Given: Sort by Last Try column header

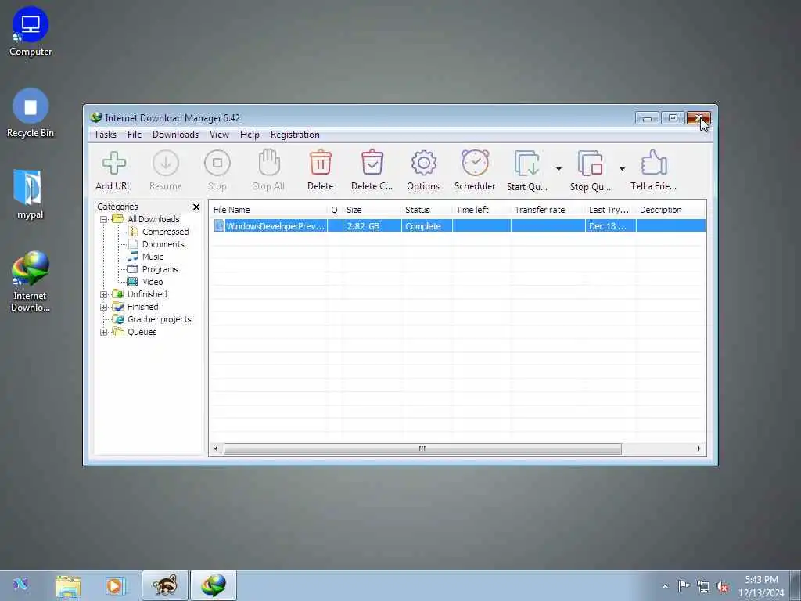Looking at the screenshot, I should click(x=610, y=210).
